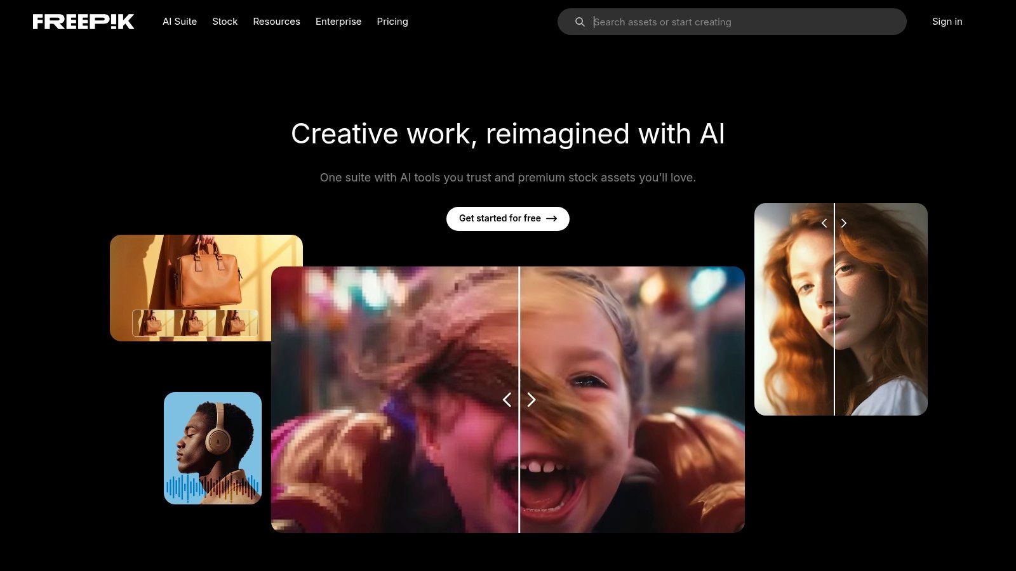The height and width of the screenshot is (571, 1016).
Task: Click right chevron on center comparison slider
Action: (531, 400)
